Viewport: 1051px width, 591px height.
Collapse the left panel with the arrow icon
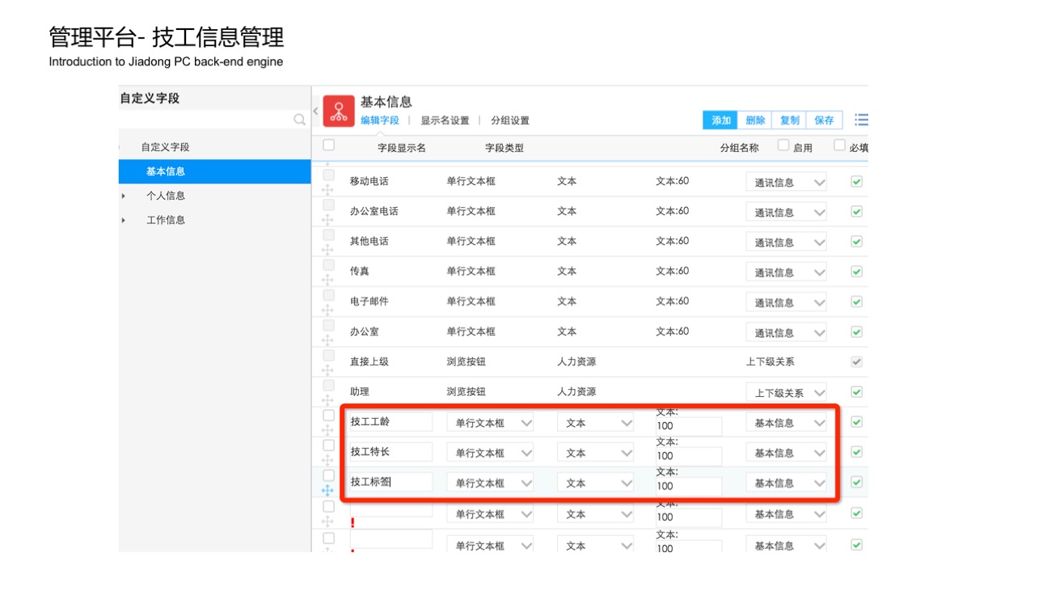point(315,111)
